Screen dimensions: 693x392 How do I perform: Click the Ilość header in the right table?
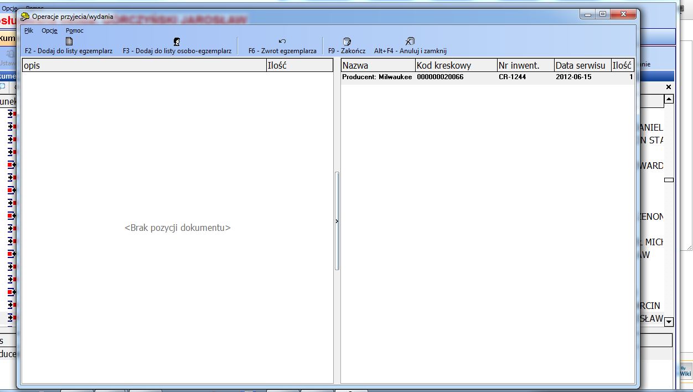pos(623,65)
